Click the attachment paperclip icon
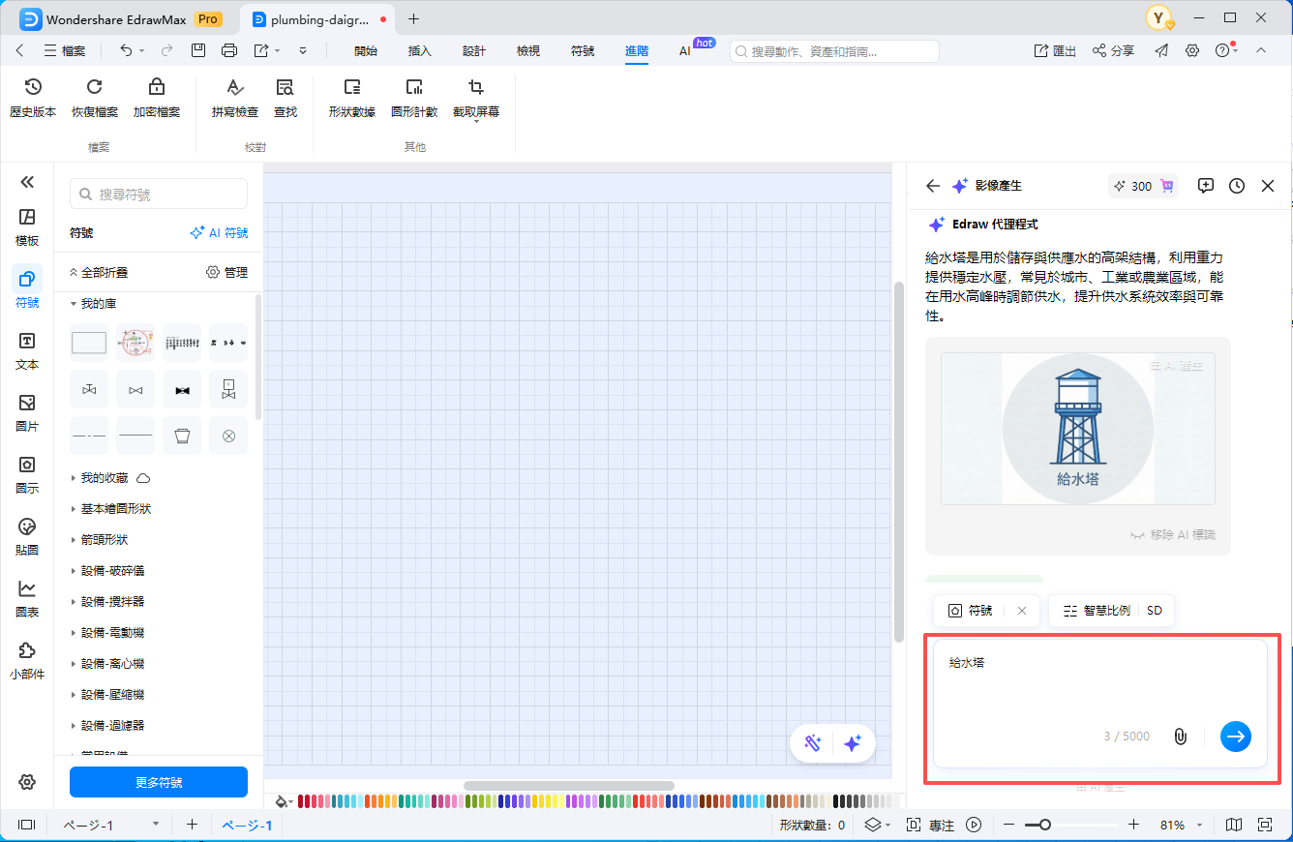The width and height of the screenshot is (1293, 842). click(x=1180, y=737)
